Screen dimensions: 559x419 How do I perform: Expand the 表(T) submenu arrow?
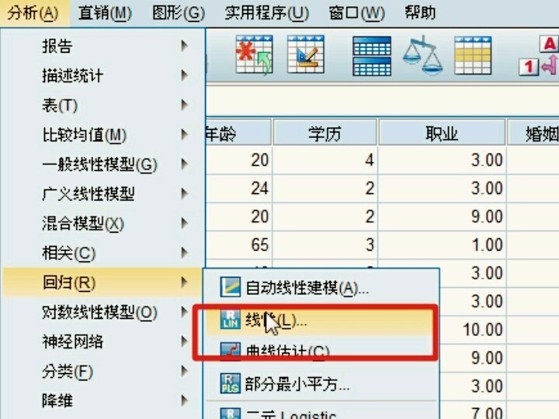click(184, 105)
